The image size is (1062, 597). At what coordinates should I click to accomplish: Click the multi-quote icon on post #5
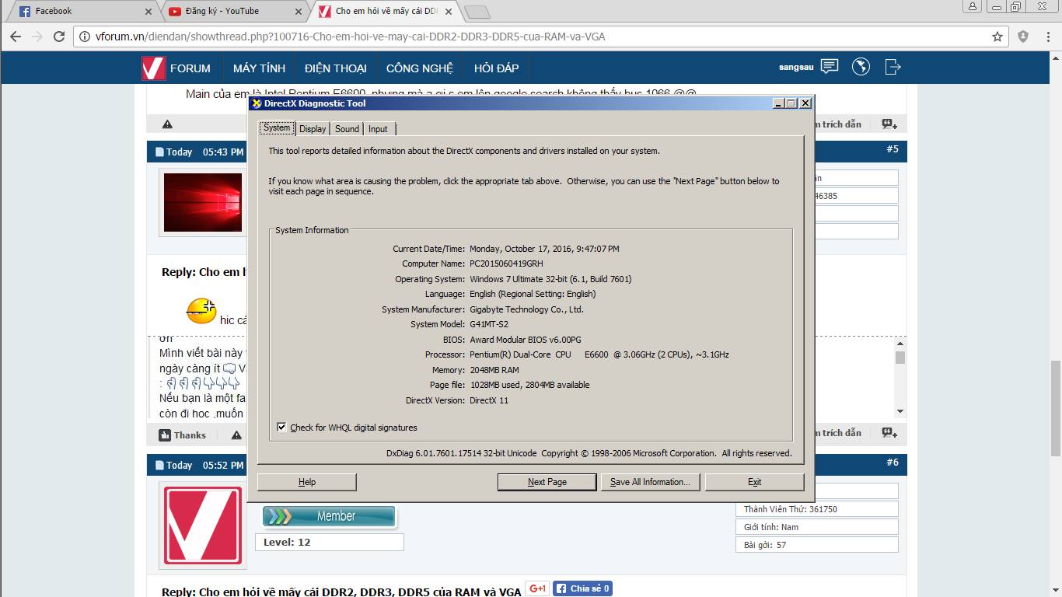tap(889, 124)
